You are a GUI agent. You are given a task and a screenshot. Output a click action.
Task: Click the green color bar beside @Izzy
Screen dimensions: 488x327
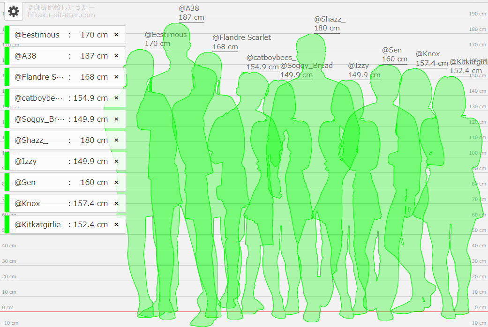tap(7, 161)
